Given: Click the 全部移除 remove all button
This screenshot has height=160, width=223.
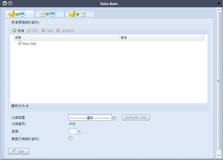Looking at the screenshot, I should (x=65, y=30).
